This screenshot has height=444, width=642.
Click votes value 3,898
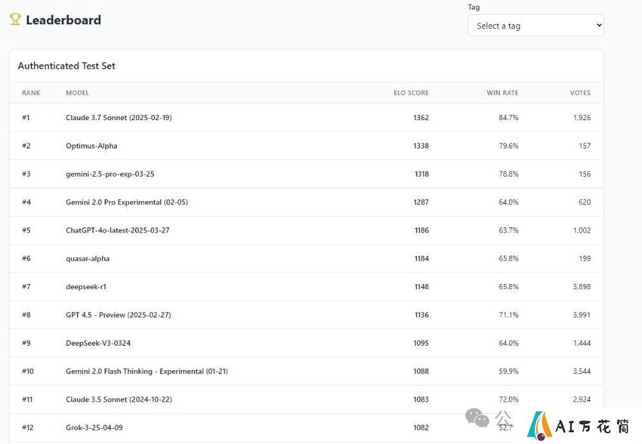[582, 287]
